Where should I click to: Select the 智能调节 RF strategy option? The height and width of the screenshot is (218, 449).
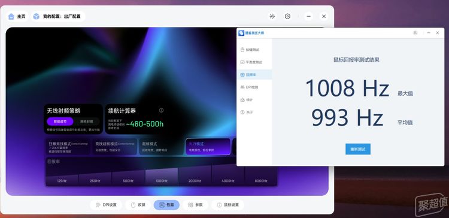[60, 122]
